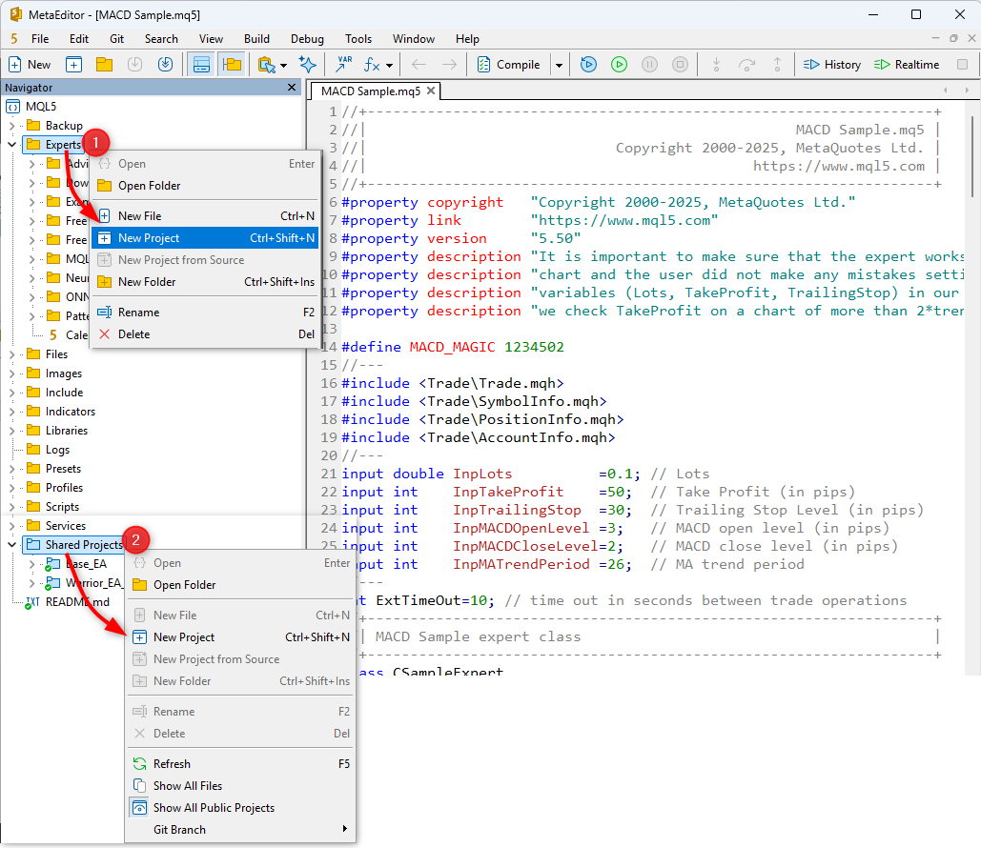Expand the Scripts folder
The height and width of the screenshot is (848, 981).
pos(11,507)
